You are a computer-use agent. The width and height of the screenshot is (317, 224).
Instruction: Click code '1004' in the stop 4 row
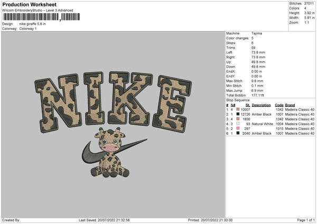point(279,124)
